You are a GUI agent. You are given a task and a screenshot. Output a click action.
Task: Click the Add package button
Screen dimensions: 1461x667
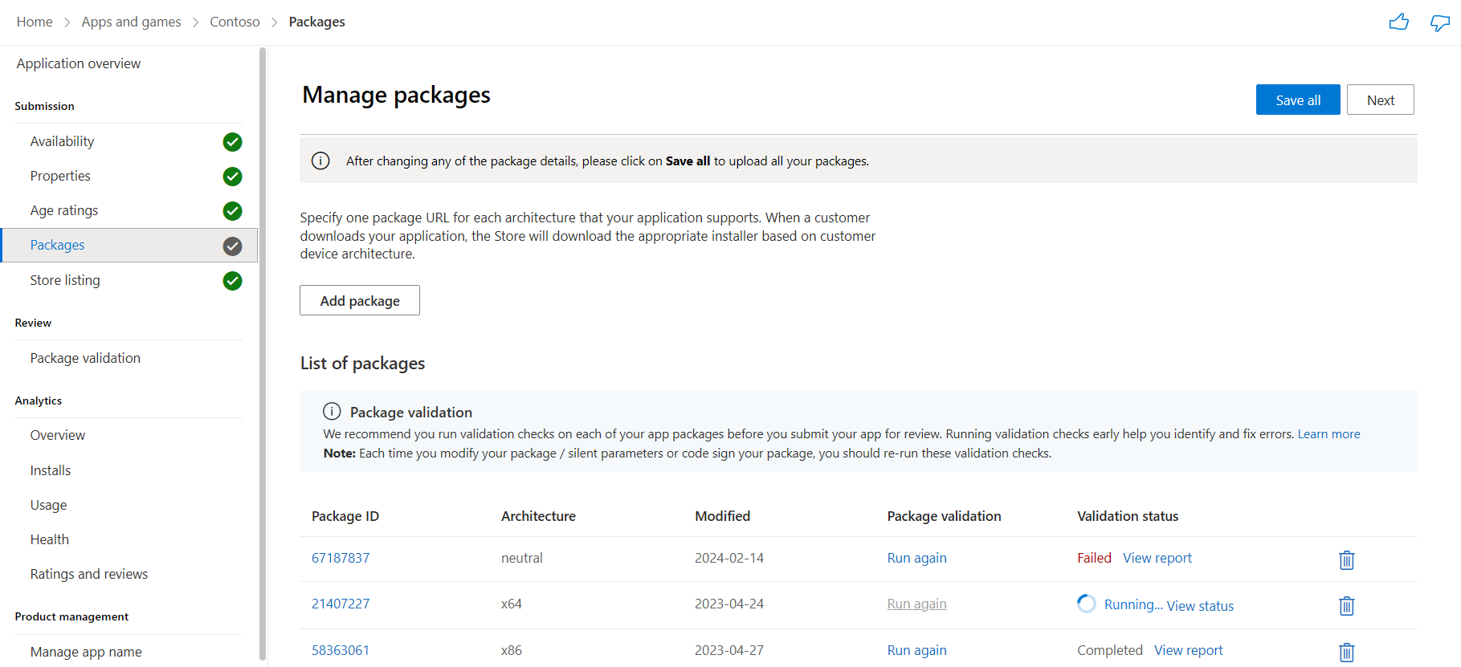(x=360, y=300)
